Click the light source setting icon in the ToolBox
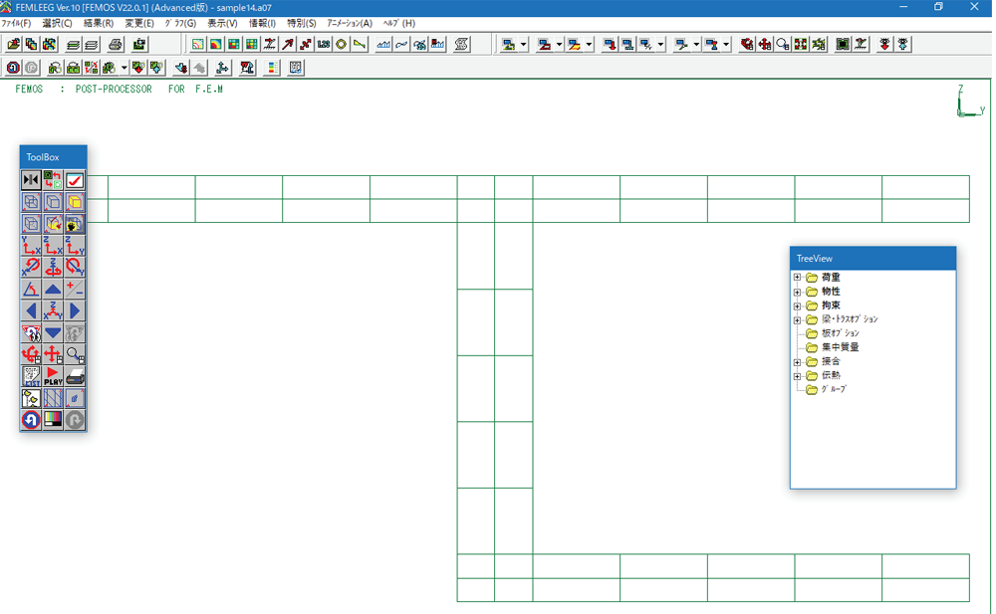996x614 pixels. click(31, 398)
